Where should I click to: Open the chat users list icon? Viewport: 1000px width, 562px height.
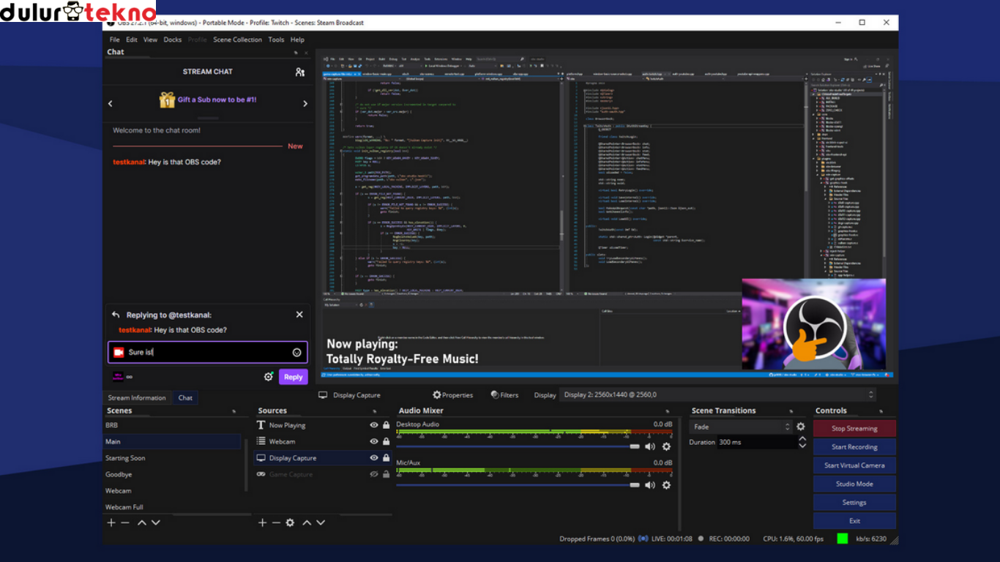pos(299,72)
